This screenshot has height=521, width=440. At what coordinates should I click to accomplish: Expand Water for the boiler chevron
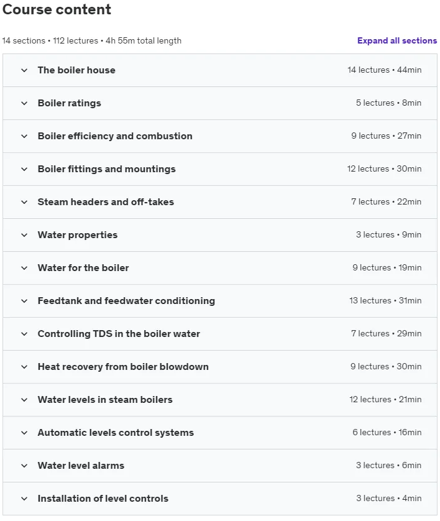[x=24, y=268]
